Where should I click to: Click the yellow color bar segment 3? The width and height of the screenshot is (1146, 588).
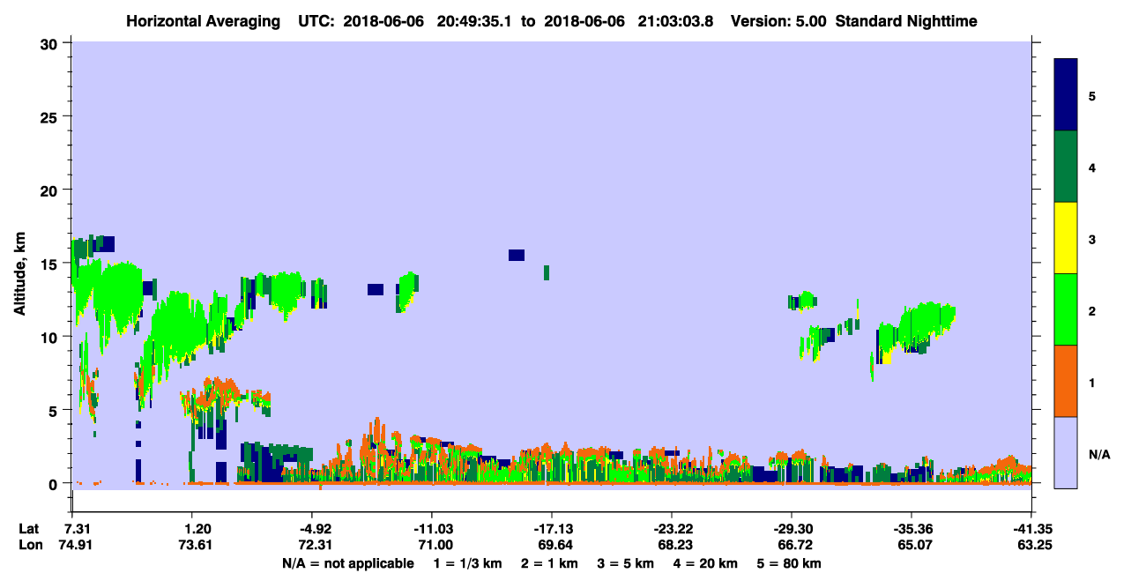1066,237
